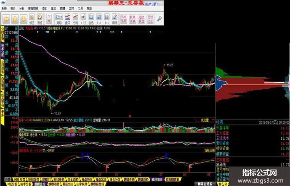The image size is (290, 186).
Task: Click the 10.83 low price marker
Action: (56, 113)
